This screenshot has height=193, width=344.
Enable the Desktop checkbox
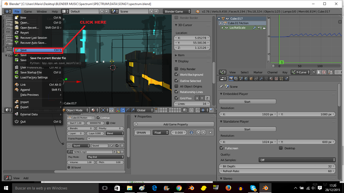[x=281, y=148]
